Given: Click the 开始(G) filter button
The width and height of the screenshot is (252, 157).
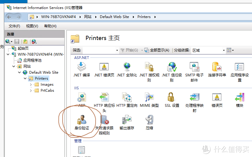Looking at the screenshot, I should [x=129, y=50].
